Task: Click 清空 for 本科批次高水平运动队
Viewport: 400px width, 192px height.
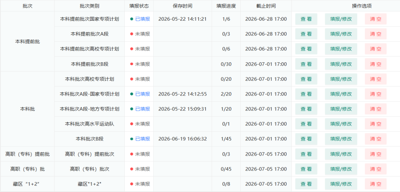Action: (x=376, y=124)
